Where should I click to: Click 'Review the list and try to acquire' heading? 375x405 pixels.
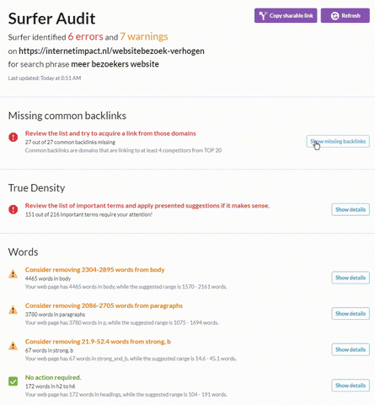point(110,133)
